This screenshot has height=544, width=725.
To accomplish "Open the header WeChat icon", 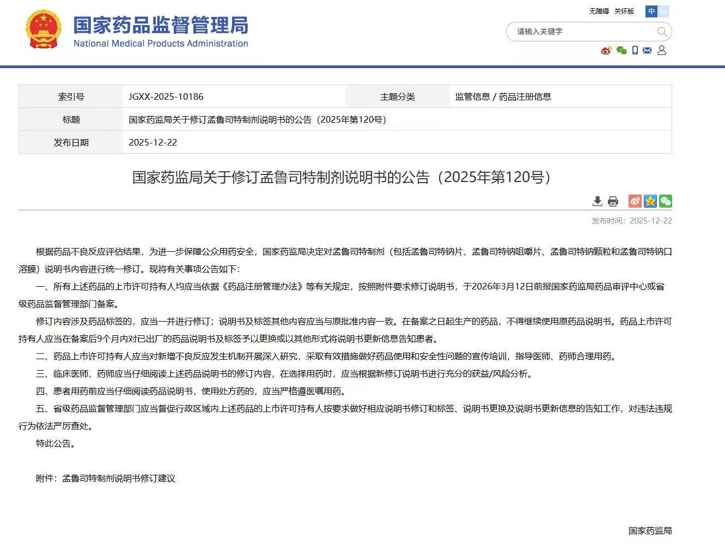I will 622,51.
